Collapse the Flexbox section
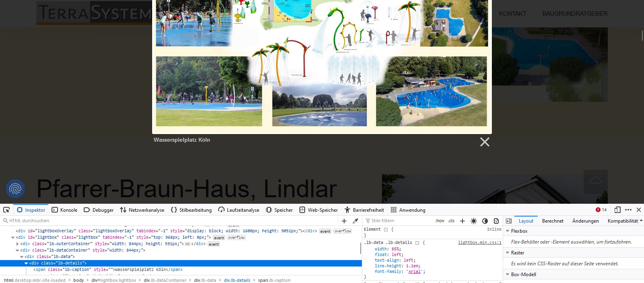 click(x=508, y=231)
